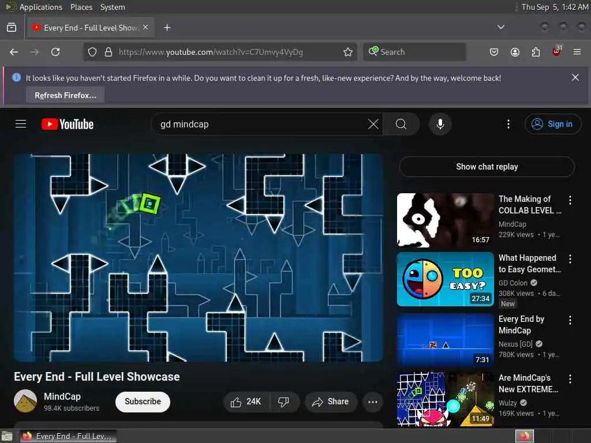Open a new tab
Screen dimensions: 591x443
pyautogui.click(x=167, y=28)
